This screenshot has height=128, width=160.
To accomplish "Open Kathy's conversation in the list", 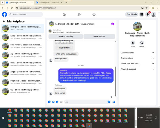I will click(x=22, y=37).
